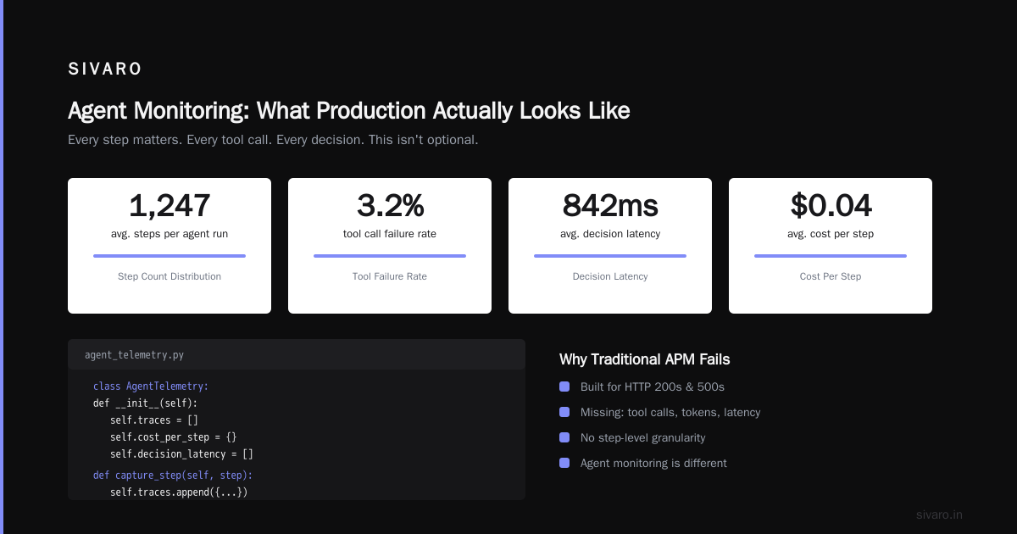Viewport: 1017px width, 534px height.
Task: Click the $0.04 cost value
Action: tap(831, 205)
